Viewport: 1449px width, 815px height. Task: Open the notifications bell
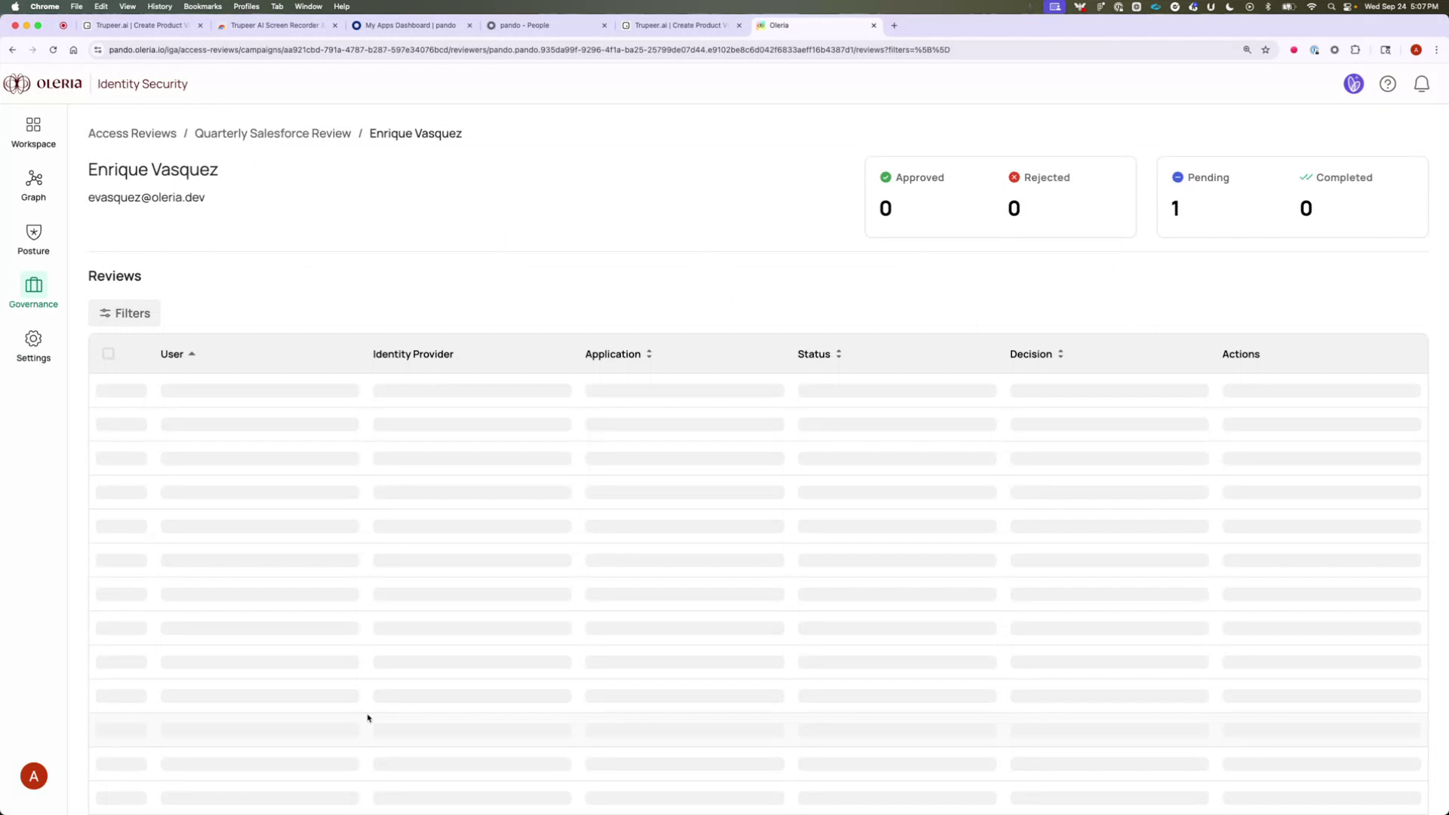point(1421,84)
